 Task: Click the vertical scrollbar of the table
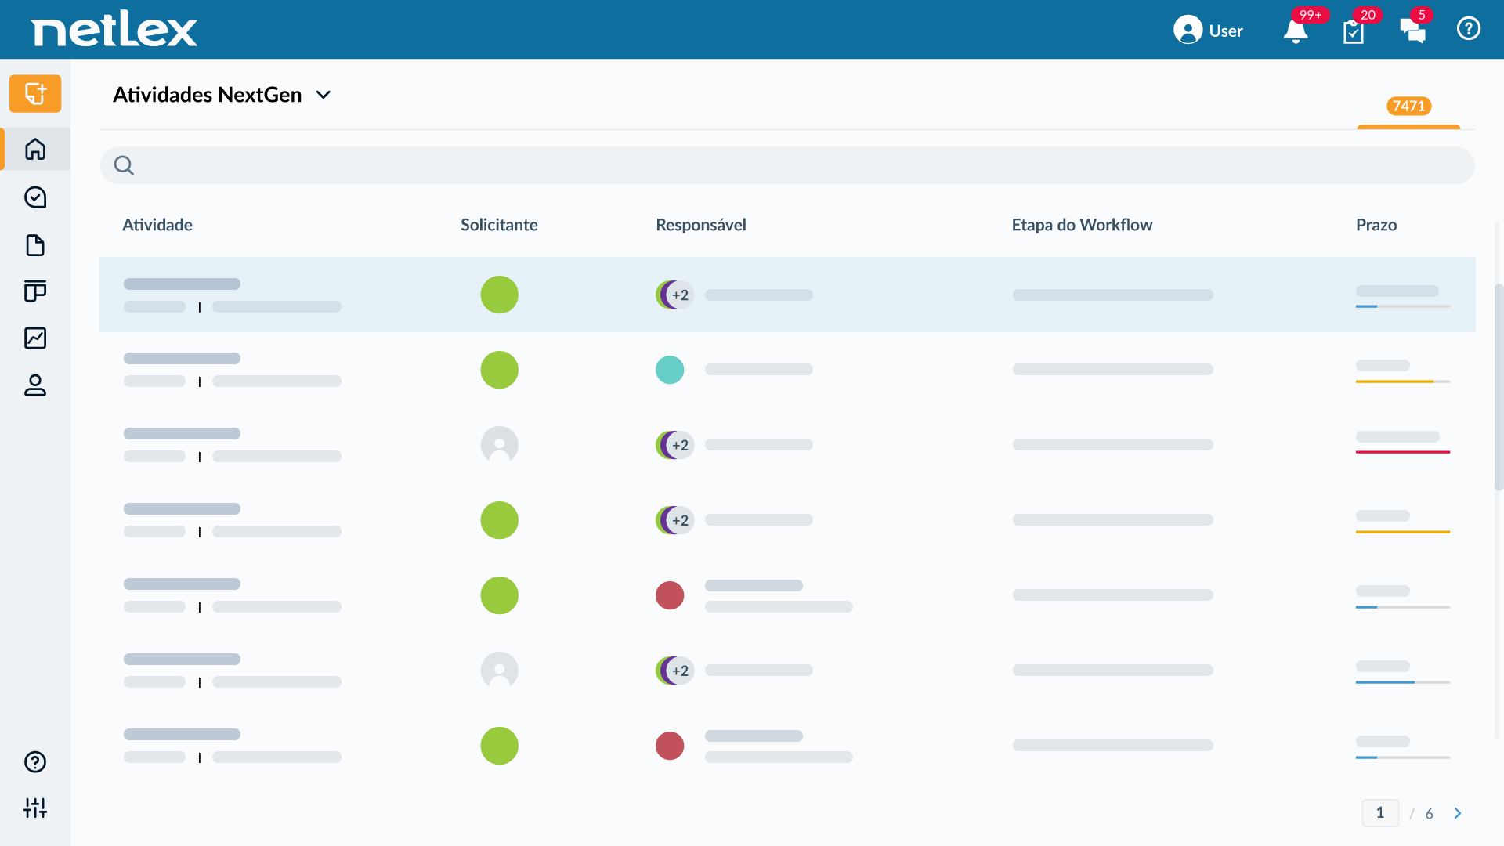click(1499, 387)
